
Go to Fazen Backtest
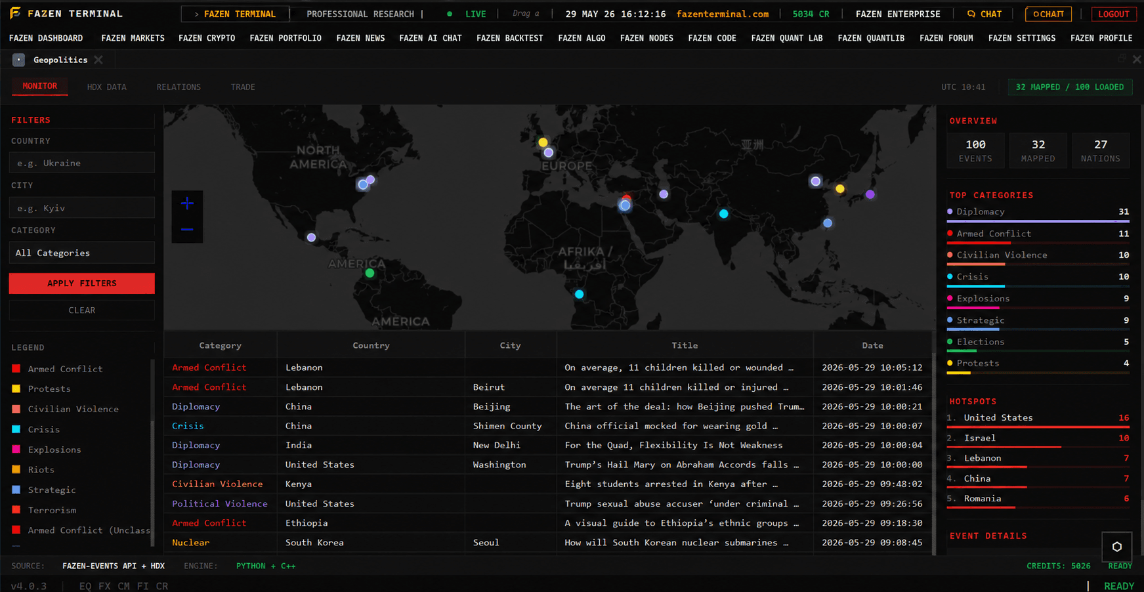coord(510,38)
